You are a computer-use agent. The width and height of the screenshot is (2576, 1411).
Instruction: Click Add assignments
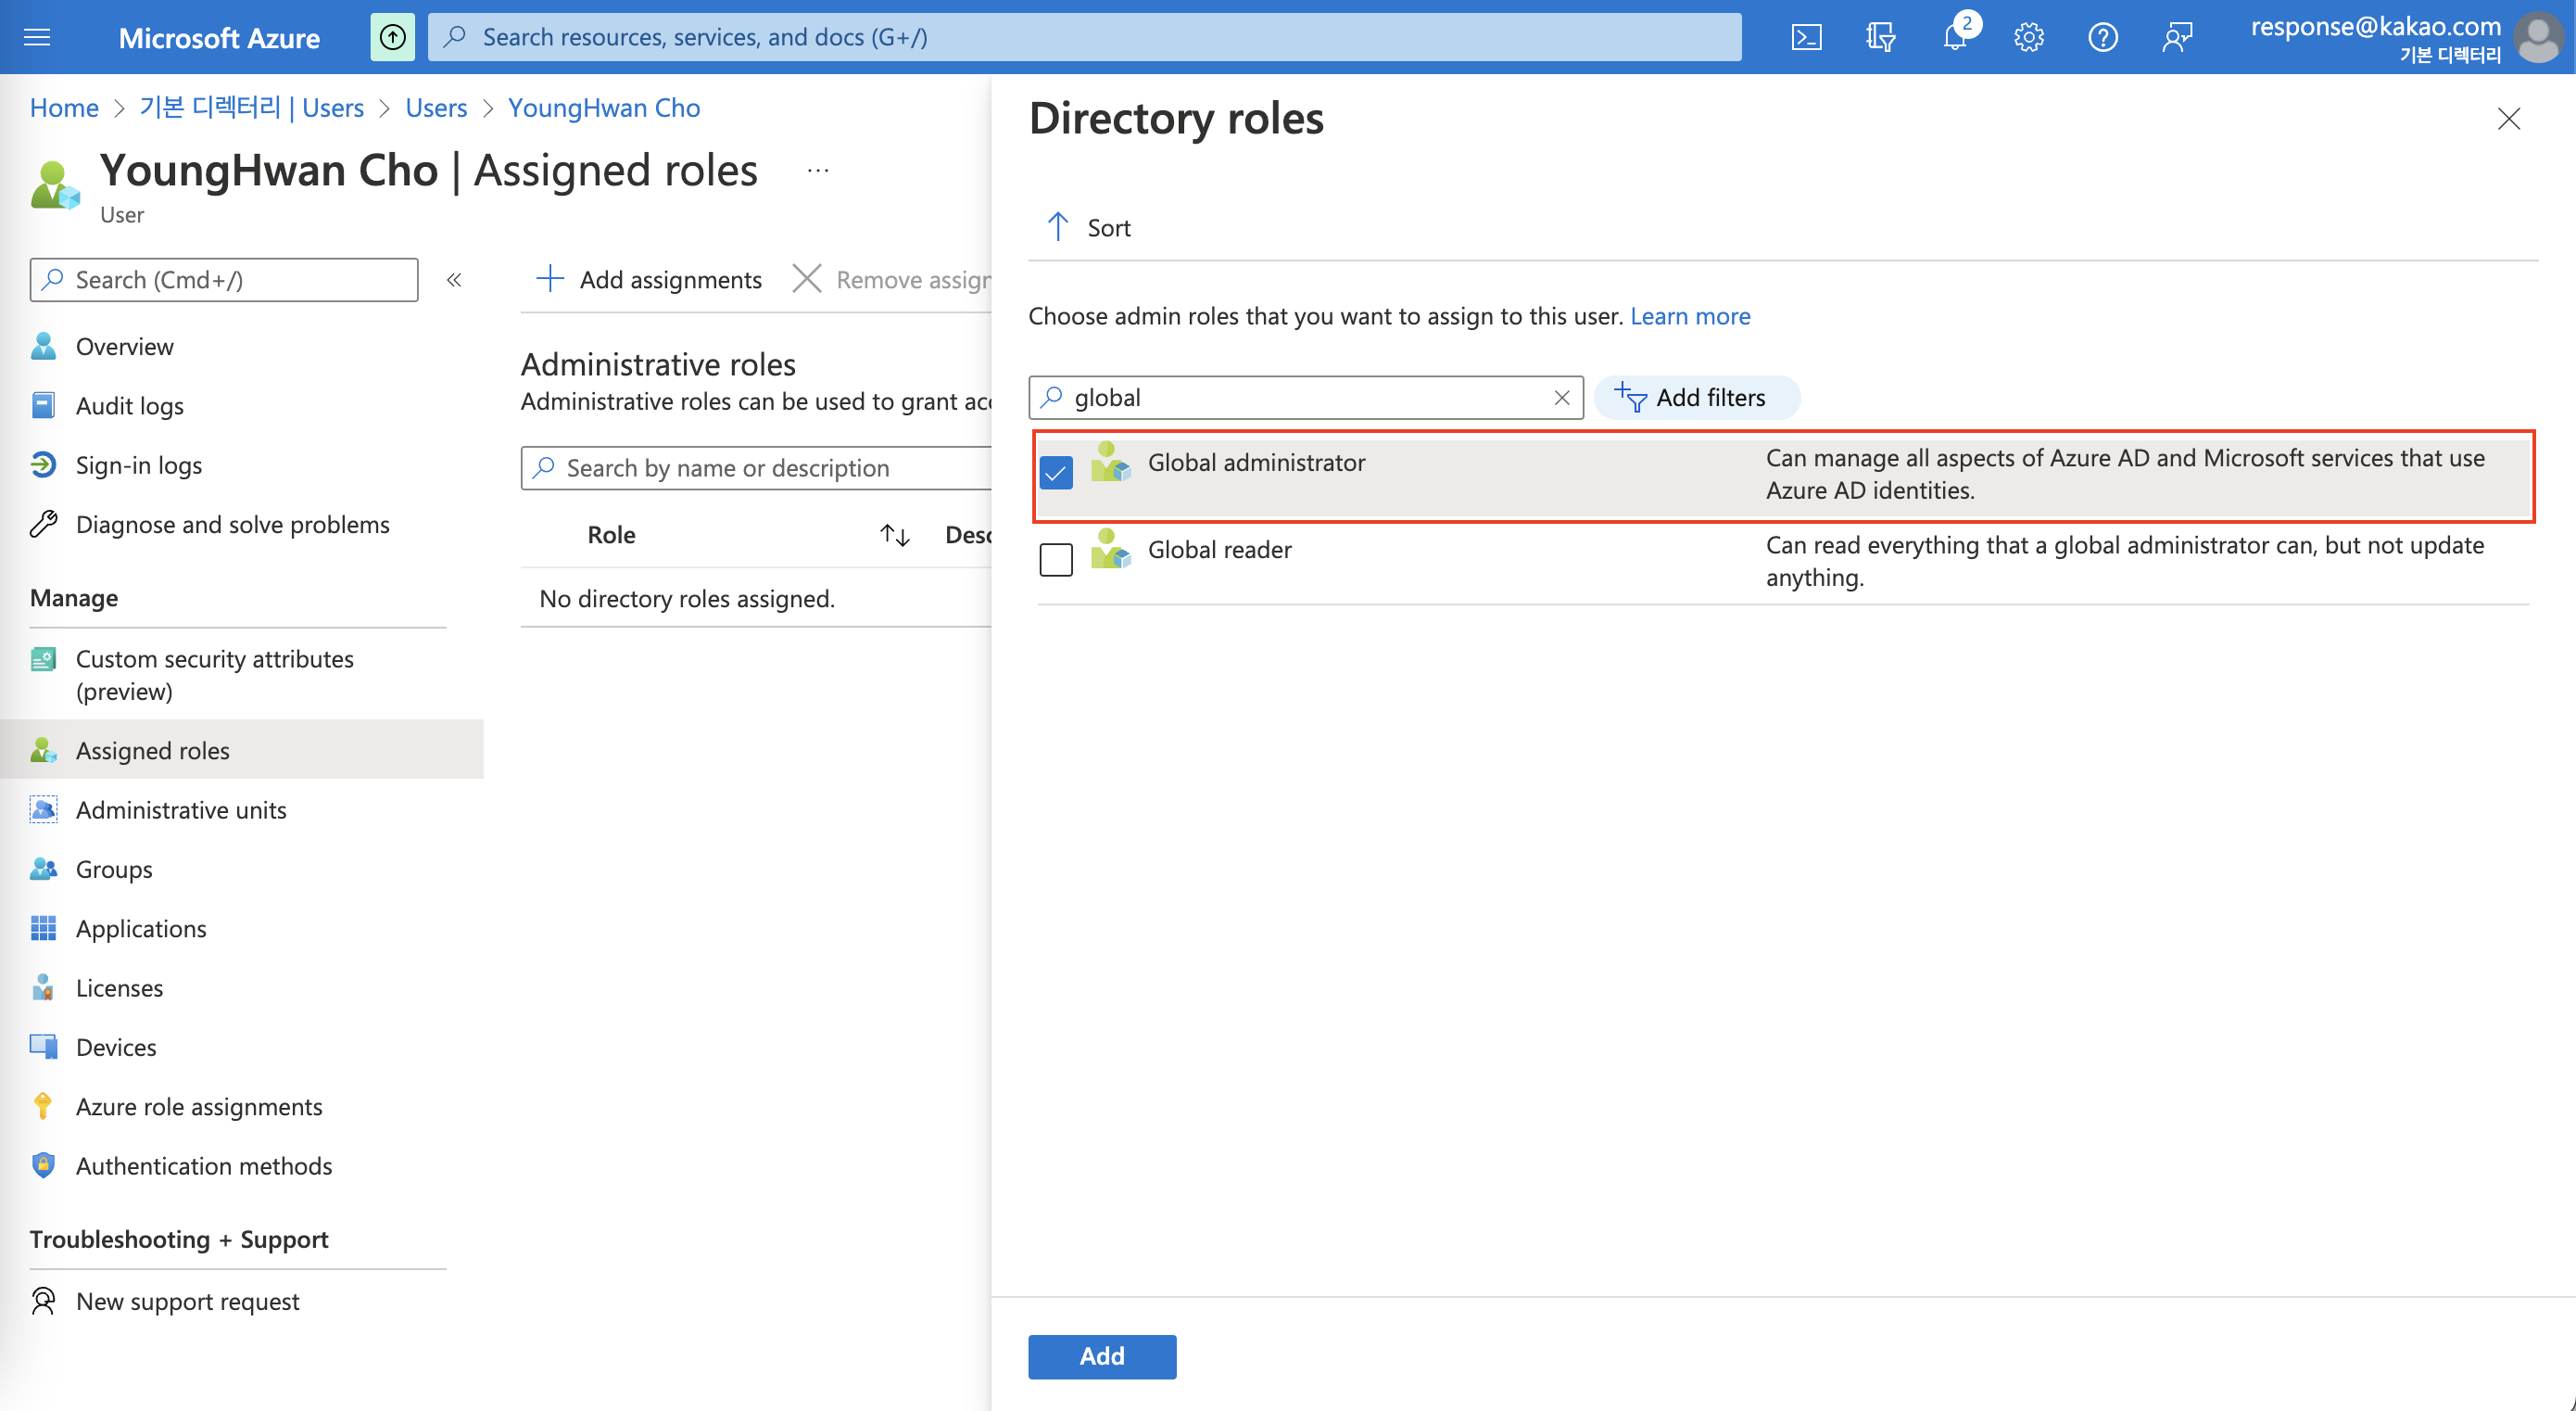(649, 279)
